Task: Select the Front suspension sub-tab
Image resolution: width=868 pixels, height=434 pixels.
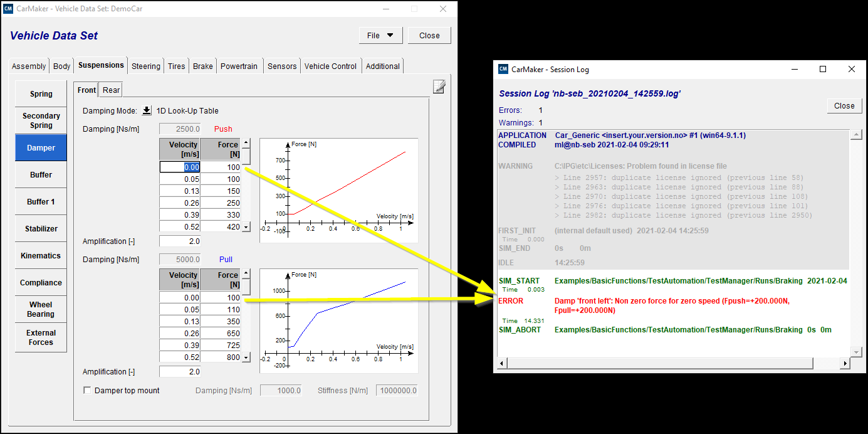Action: coord(86,90)
